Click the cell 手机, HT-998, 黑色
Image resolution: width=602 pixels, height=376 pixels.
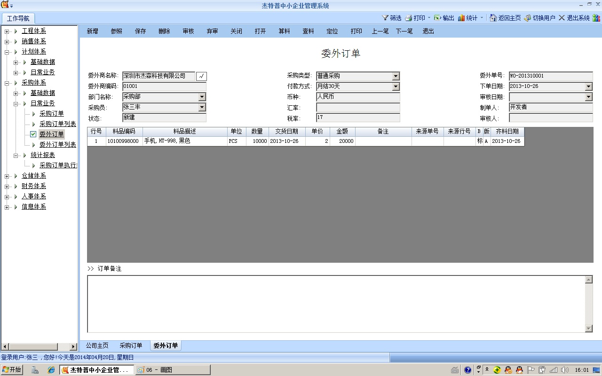click(x=185, y=141)
